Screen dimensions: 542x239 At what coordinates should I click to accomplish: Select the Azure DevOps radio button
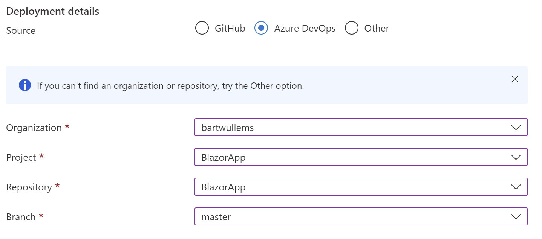tap(261, 28)
